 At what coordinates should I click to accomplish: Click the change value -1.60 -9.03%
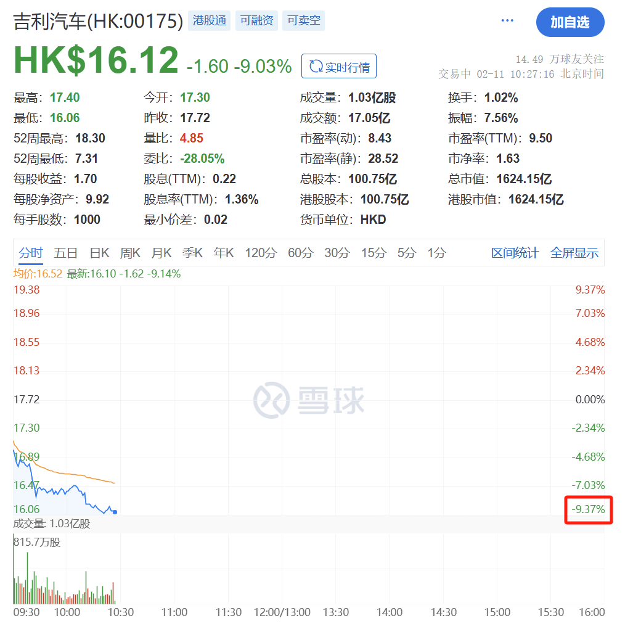click(x=239, y=66)
